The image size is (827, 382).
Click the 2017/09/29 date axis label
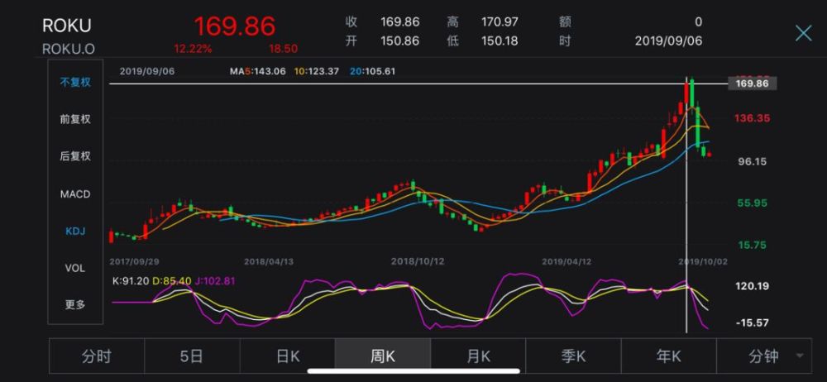coord(133,262)
